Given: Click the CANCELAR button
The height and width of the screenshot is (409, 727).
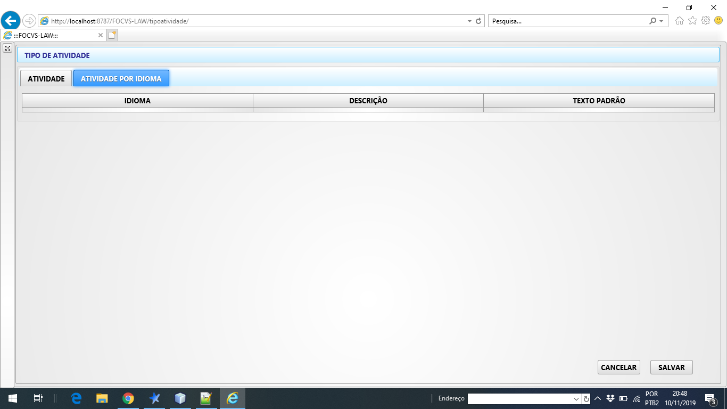Looking at the screenshot, I should tap(619, 367).
